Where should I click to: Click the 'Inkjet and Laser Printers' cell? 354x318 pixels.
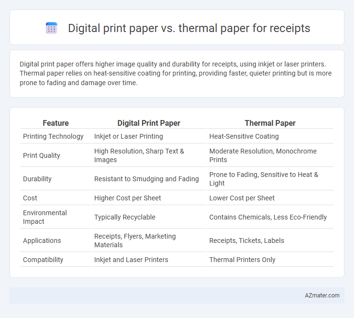(131, 260)
